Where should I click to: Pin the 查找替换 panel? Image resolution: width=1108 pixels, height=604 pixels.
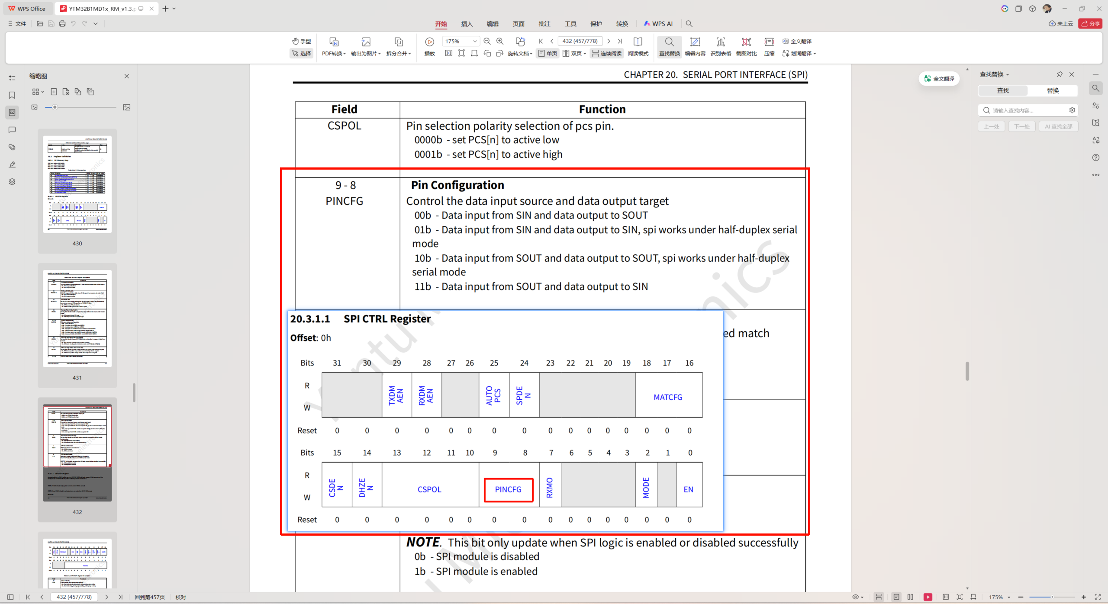coord(1060,74)
